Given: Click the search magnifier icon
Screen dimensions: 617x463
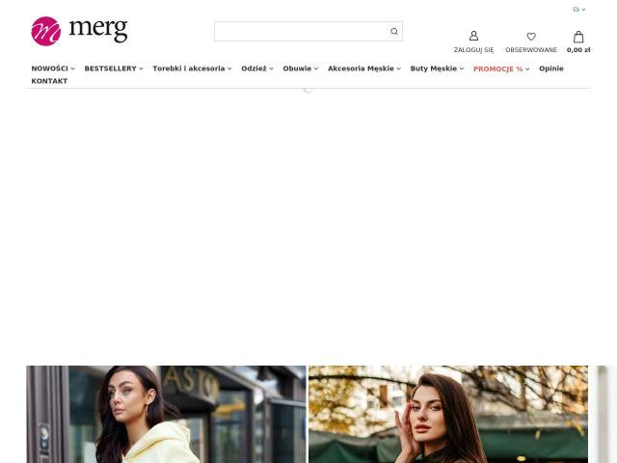Looking at the screenshot, I should pos(394,32).
